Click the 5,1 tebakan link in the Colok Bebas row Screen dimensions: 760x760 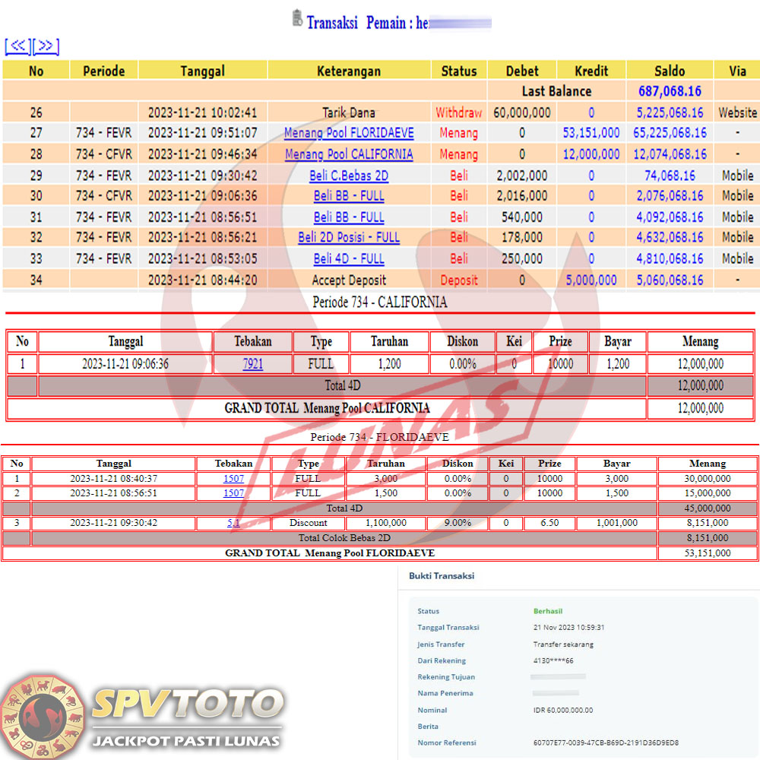(x=233, y=523)
